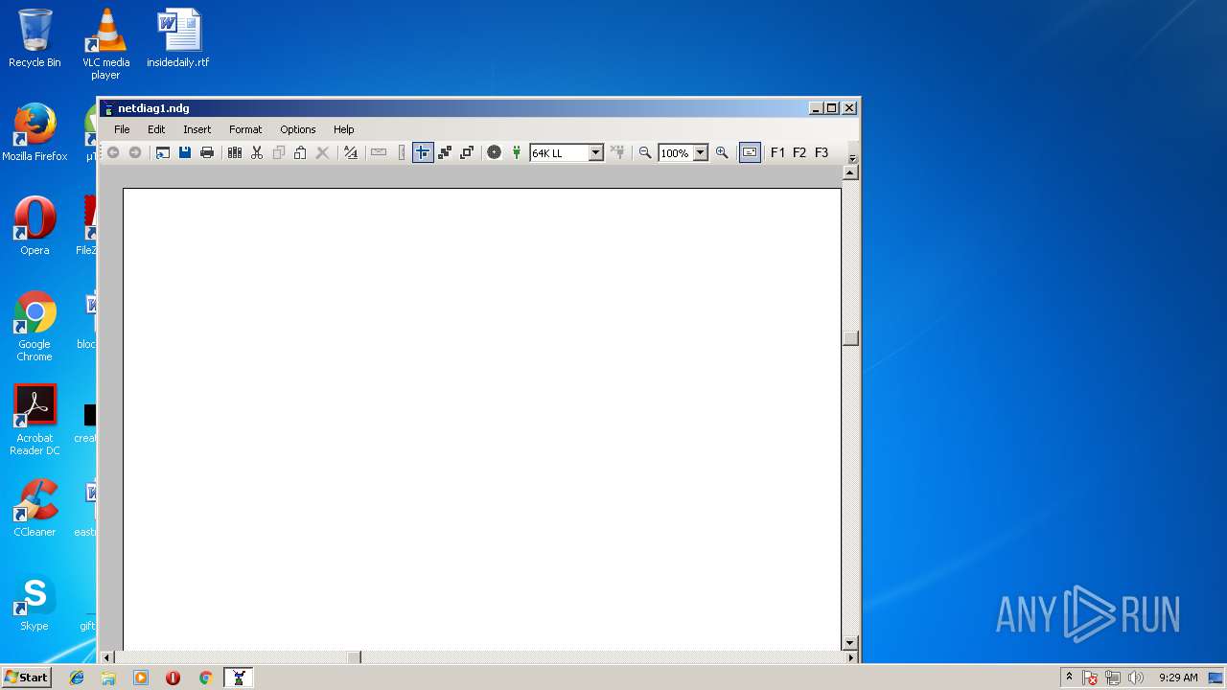This screenshot has height=690, width=1227.
Task: Open the Edit menu
Action: tap(156, 129)
